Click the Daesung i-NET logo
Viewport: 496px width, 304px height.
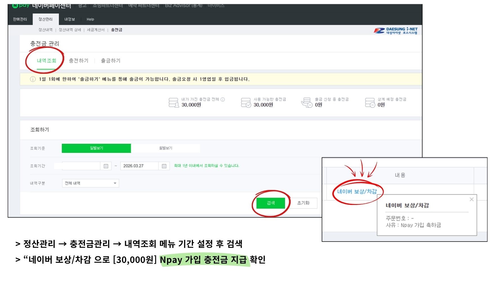395,31
